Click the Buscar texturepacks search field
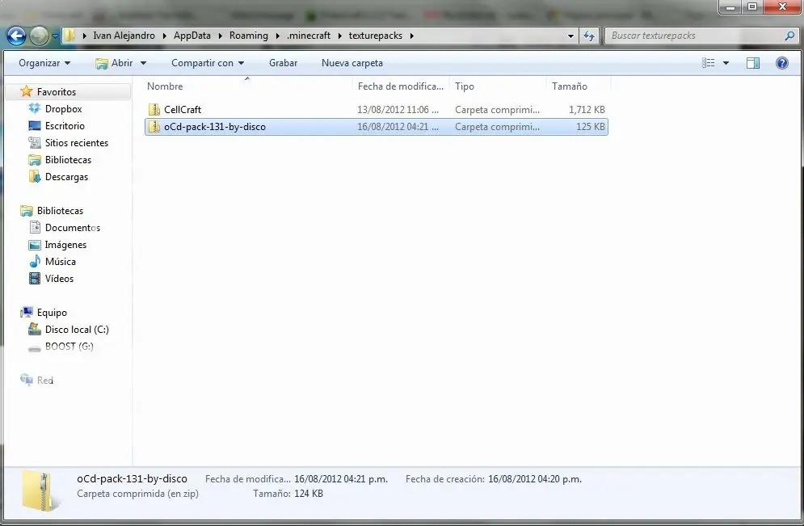This screenshot has height=526, width=804. pyautogui.click(x=696, y=36)
